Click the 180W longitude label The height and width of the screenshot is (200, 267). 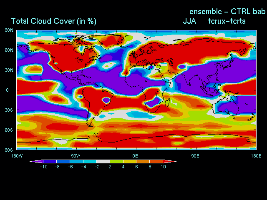[17, 156]
